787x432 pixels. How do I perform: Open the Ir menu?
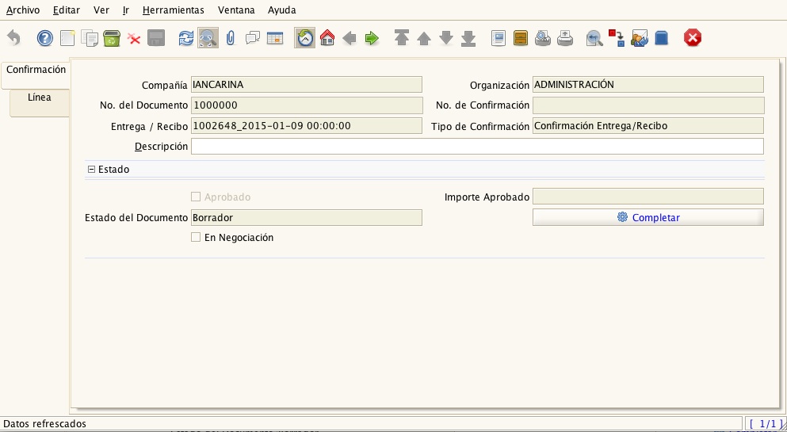126,10
